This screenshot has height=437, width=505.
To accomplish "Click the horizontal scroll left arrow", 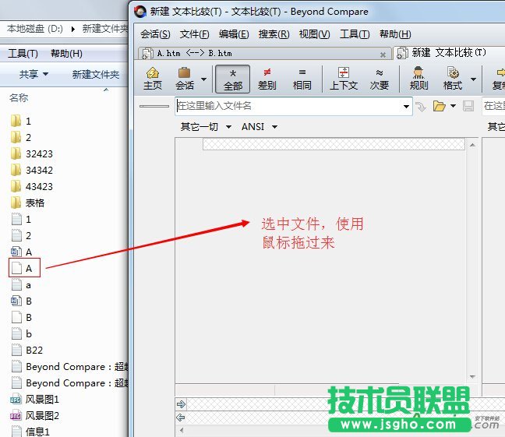I will pyautogui.click(x=182, y=430).
